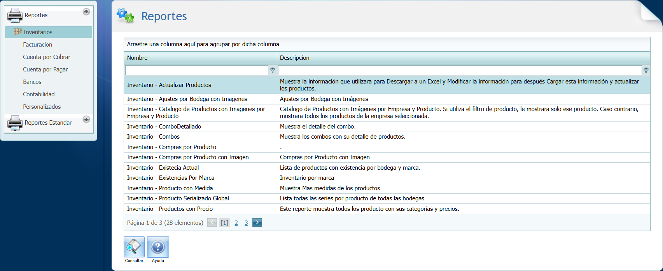The image size is (663, 271).
Task: Click current page indicator [1]
Action: point(224,223)
